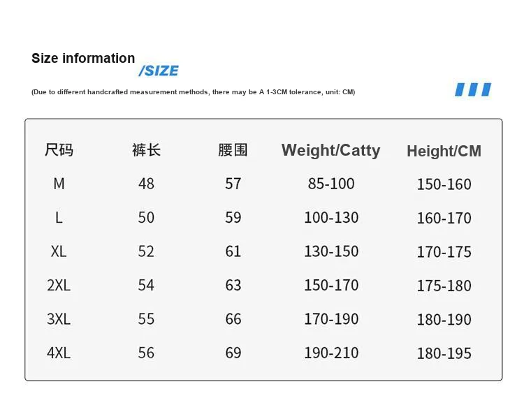This screenshot has width=524, height=398.
Task: Click the blue triple-stripe decorative icon
Action: coord(473,89)
